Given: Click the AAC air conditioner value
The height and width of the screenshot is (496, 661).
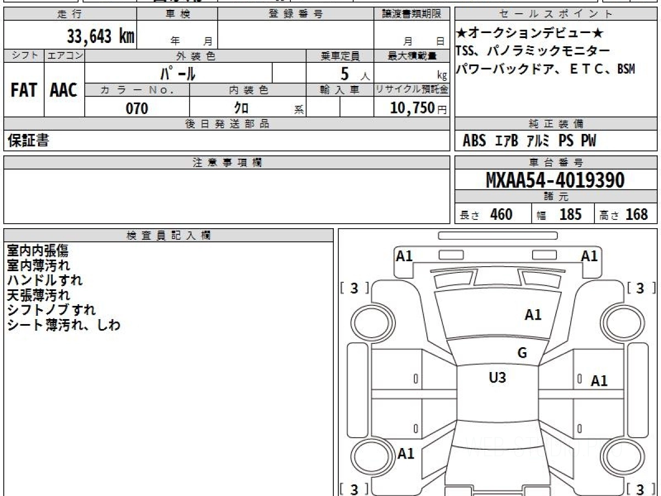Looking at the screenshot, I should tap(64, 90).
